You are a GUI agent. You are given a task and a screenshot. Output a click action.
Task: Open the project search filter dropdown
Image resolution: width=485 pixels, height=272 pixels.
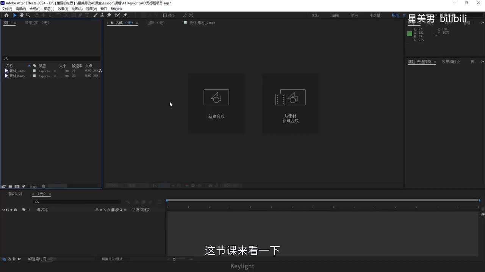pyautogui.click(x=6, y=59)
